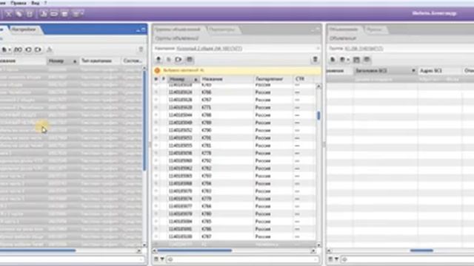Click the trash icon in ad groups panel
474x266 pixels.
point(315,59)
